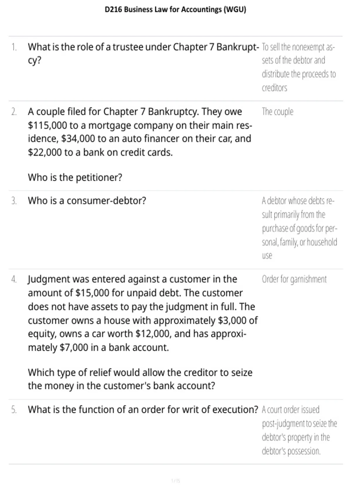
Task: Click question number 1 marker
Action: coord(14,47)
